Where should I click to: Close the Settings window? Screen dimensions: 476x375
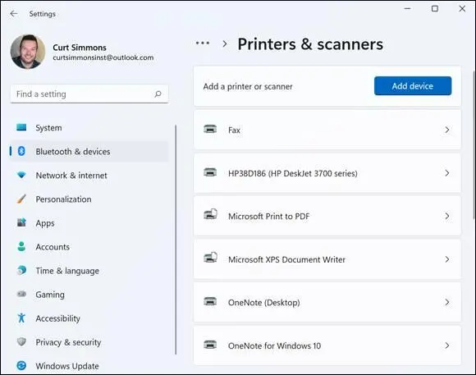pyautogui.click(x=462, y=8)
